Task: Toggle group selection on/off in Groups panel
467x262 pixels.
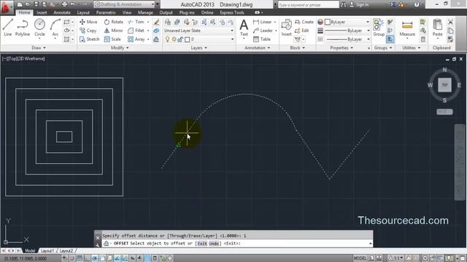Action: [390, 39]
